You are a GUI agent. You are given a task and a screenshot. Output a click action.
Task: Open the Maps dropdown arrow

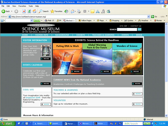[x=106, y=20]
